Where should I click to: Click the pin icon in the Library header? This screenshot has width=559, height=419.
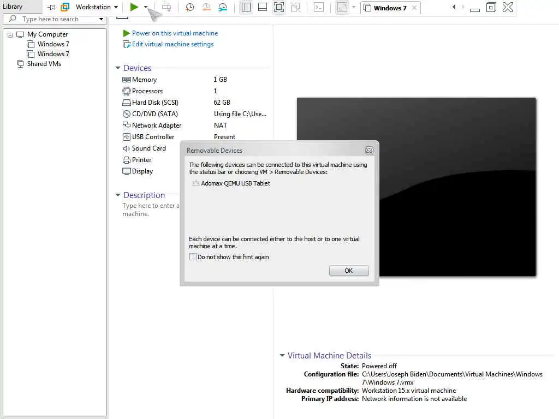(x=52, y=7)
